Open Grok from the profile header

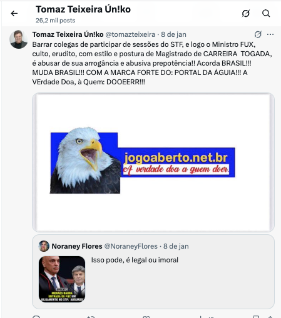(246, 14)
